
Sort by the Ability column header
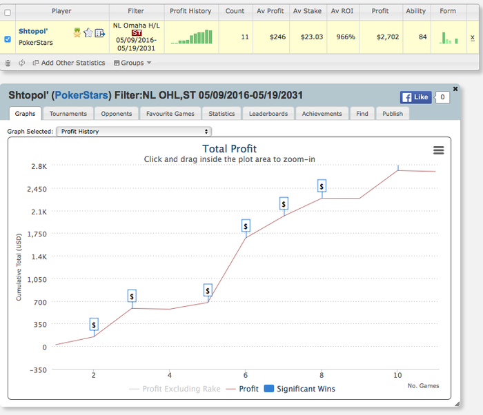click(416, 11)
